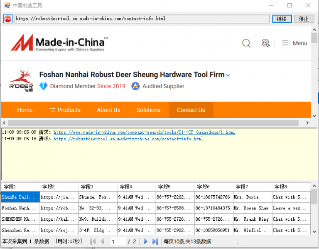This screenshot has height=249, width=319.
Task: Click the 继续 (continue) button
Action: coord(282,19)
